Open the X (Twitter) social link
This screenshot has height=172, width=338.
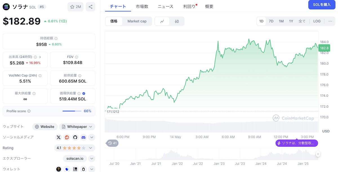[x=59, y=137]
